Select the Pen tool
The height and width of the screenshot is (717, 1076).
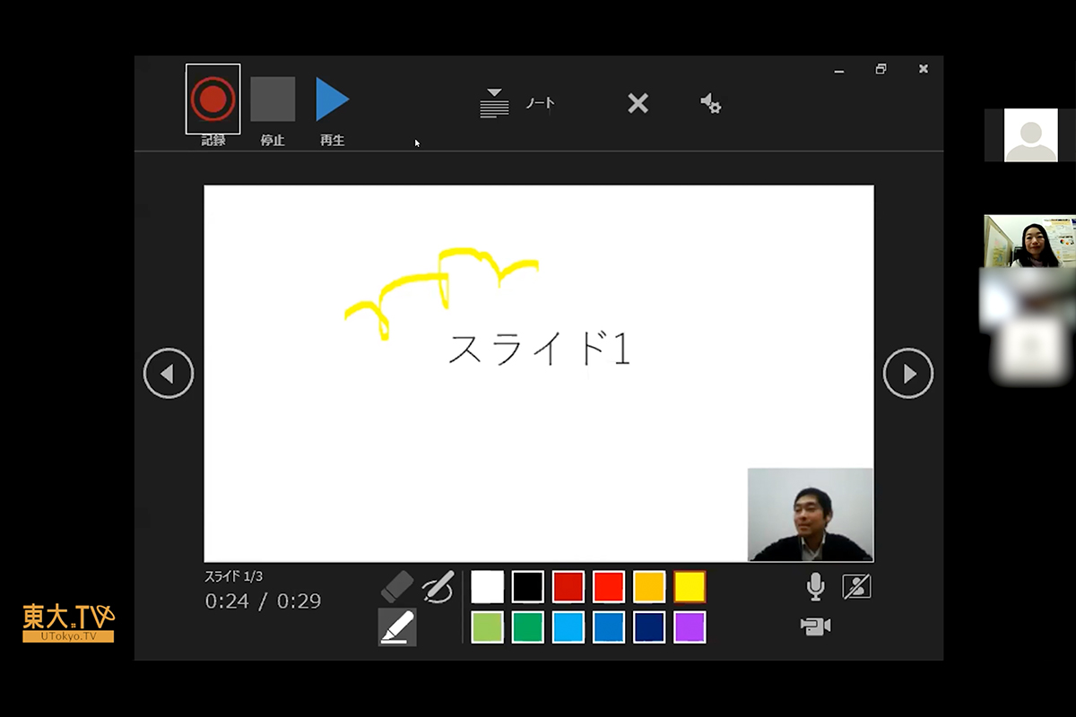(438, 587)
